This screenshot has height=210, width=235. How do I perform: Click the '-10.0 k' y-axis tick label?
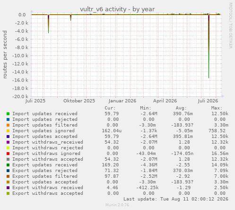[20, 55]
